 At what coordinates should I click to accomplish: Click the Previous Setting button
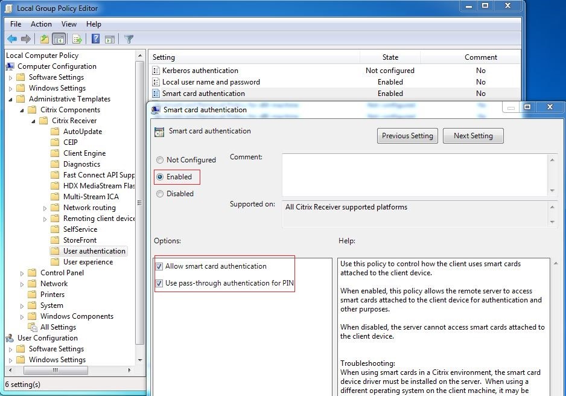407,136
